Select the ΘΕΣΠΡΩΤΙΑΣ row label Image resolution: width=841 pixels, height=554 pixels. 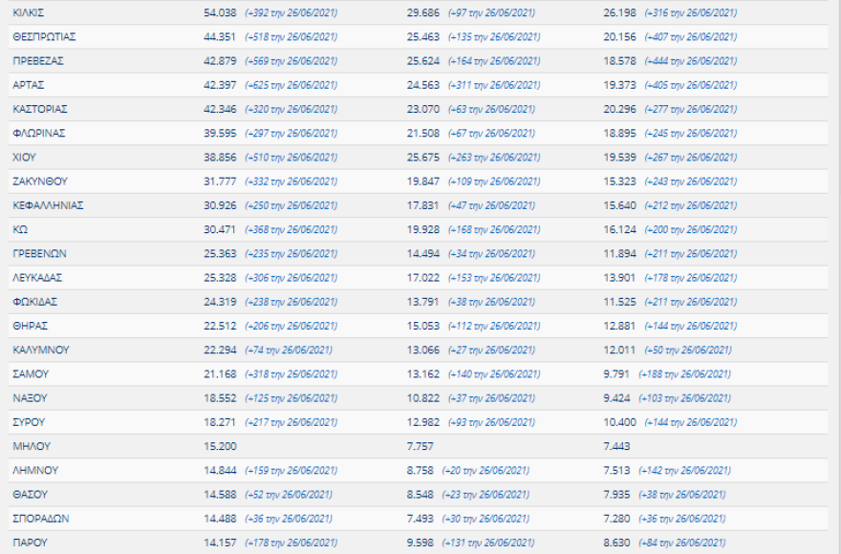click(x=44, y=37)
